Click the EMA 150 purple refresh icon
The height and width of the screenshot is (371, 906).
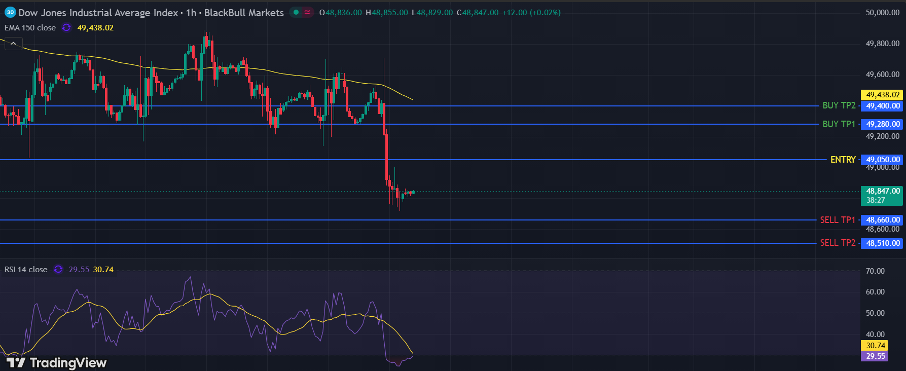click(66, 28)
